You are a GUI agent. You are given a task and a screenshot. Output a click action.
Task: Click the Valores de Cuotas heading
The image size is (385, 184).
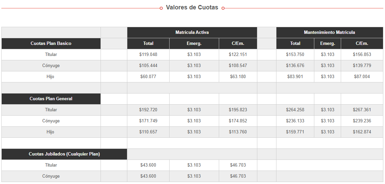[192, 7]
